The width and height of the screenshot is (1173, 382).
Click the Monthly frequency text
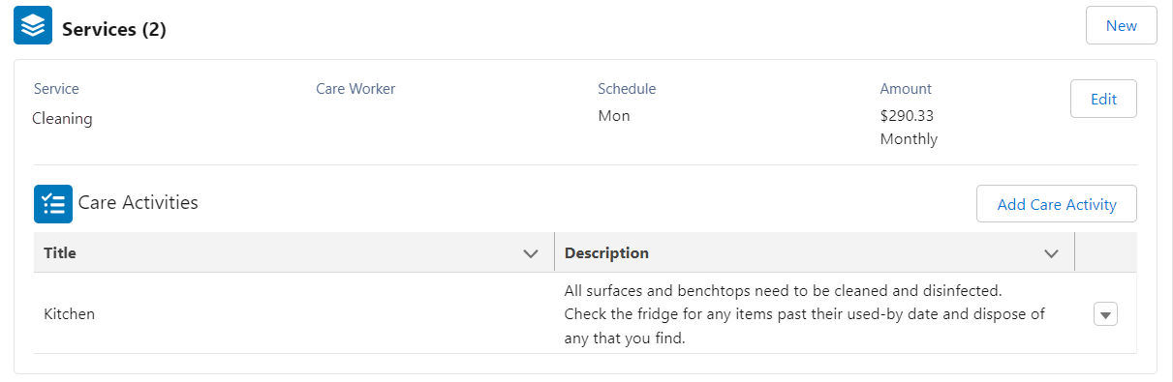coord(909,139)
